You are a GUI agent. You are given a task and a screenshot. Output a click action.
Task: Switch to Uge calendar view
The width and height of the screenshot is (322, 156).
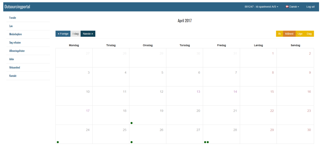300,34
